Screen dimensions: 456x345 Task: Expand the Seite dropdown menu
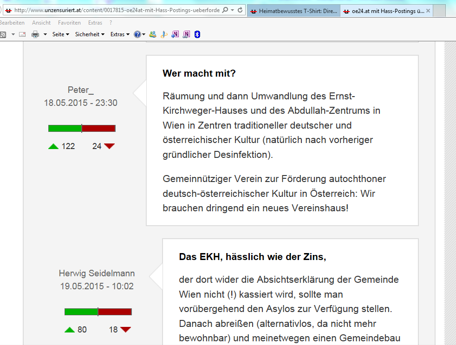click(60, 34)
